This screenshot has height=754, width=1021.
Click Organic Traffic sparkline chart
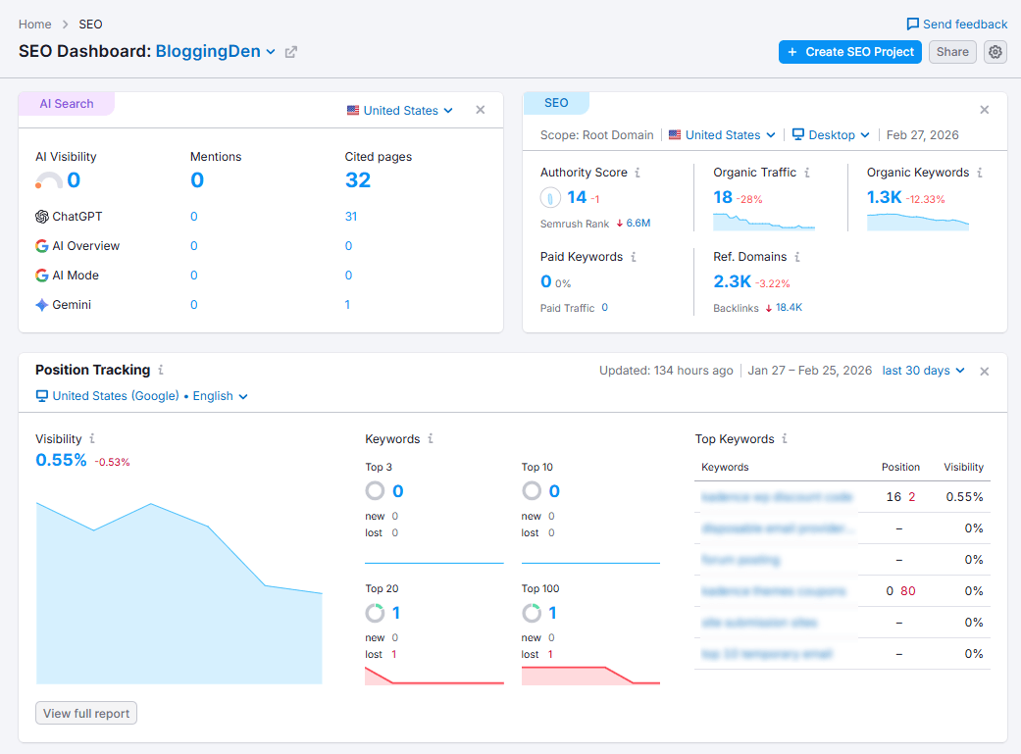coord(764,223)
